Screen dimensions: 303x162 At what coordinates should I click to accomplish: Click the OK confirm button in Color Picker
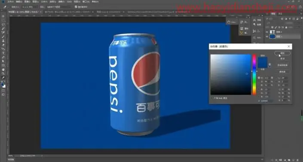[x=282, y=53]
